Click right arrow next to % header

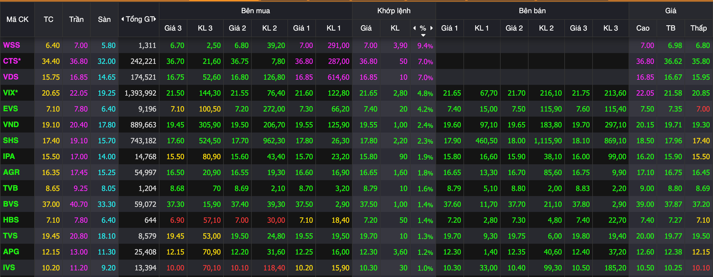tap(432, 28)
